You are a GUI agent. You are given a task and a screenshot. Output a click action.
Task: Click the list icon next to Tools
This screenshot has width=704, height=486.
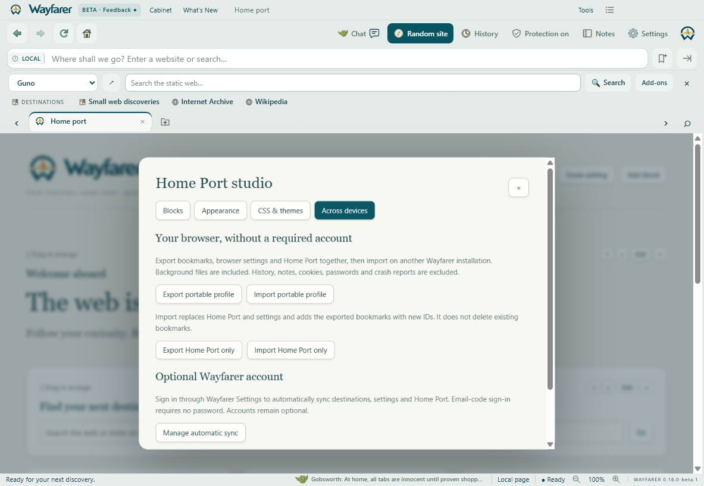609,10
